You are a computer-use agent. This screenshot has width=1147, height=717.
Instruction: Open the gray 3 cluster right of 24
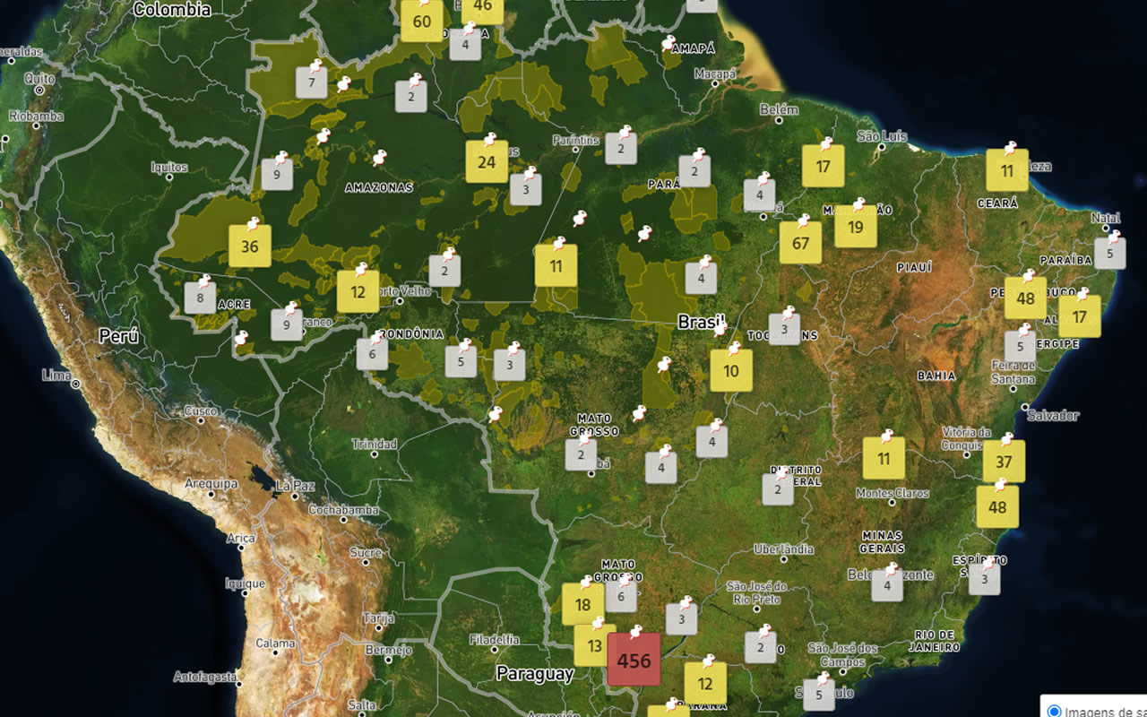pyautogui.click(x=526, y=189)
